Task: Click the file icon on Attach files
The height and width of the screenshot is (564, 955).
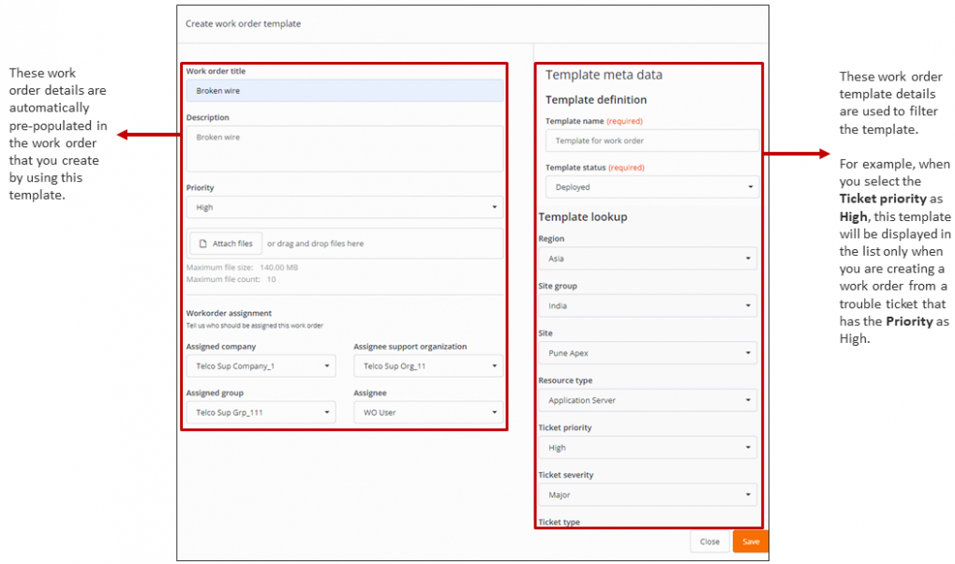Action: click(202, 243)
